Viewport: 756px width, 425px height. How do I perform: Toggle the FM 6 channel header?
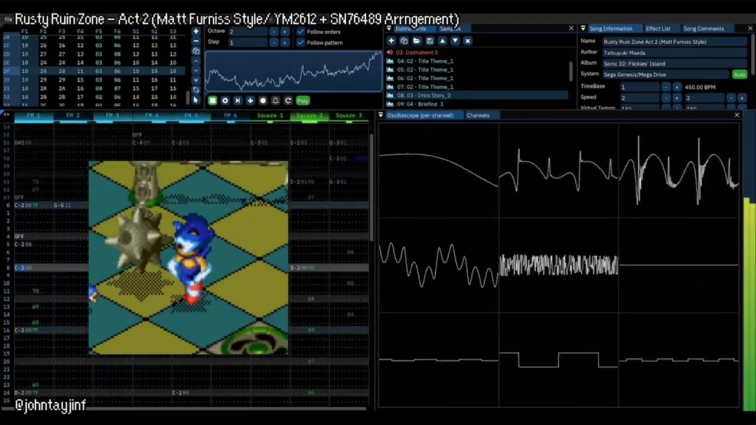click(230, 116)
